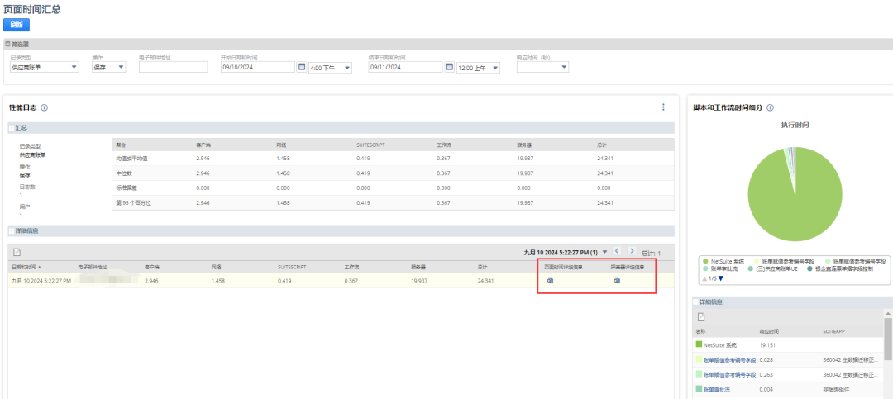Screen dimensions: 893x399
Task: Collapse the 详细信息 section under performance log
Action: pos(12,231)
